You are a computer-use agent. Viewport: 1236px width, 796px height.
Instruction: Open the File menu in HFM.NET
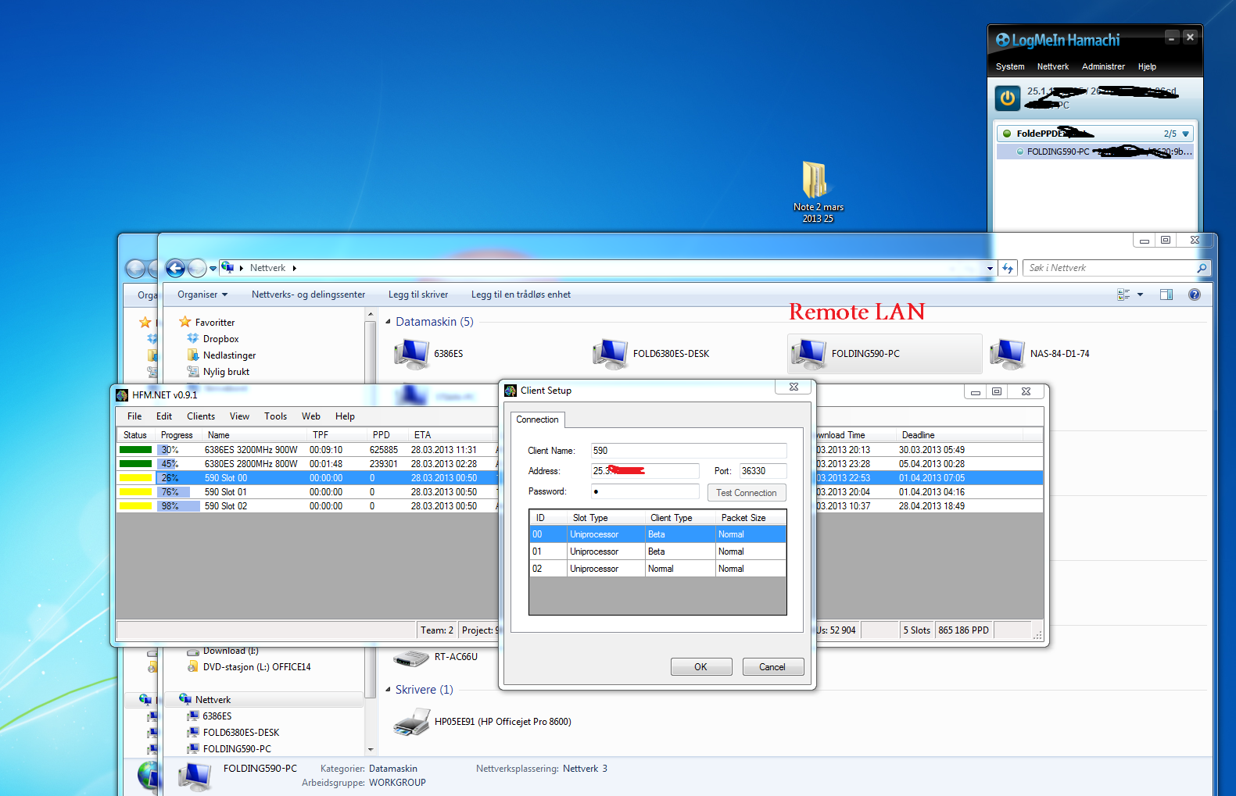tap(134, 416)
